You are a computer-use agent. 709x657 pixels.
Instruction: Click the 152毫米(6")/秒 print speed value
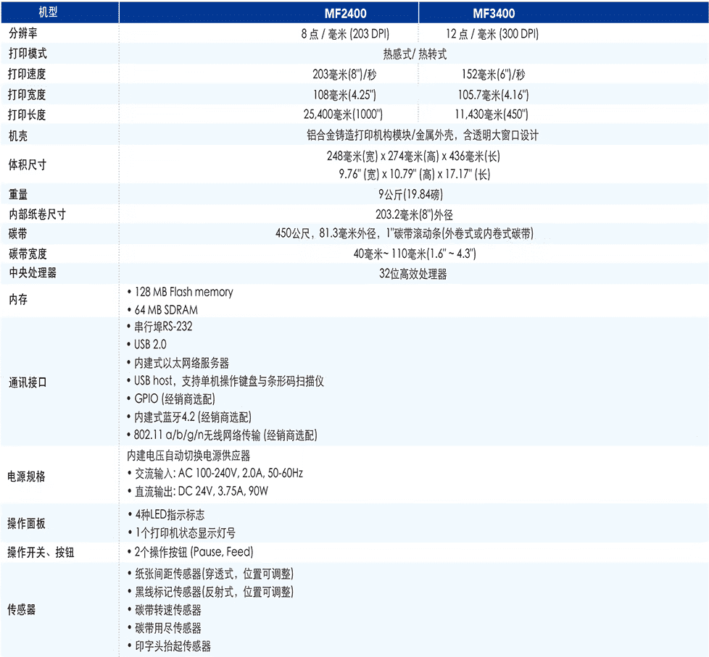493,75
